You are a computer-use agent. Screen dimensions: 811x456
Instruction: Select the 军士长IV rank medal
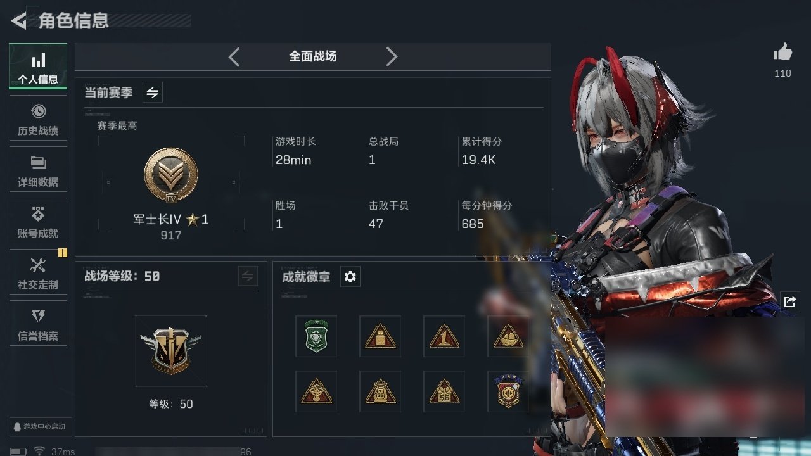coord(171,176)
